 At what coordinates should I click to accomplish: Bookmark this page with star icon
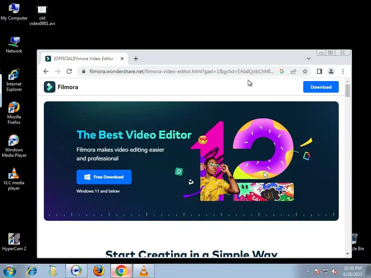pos(305,71)
